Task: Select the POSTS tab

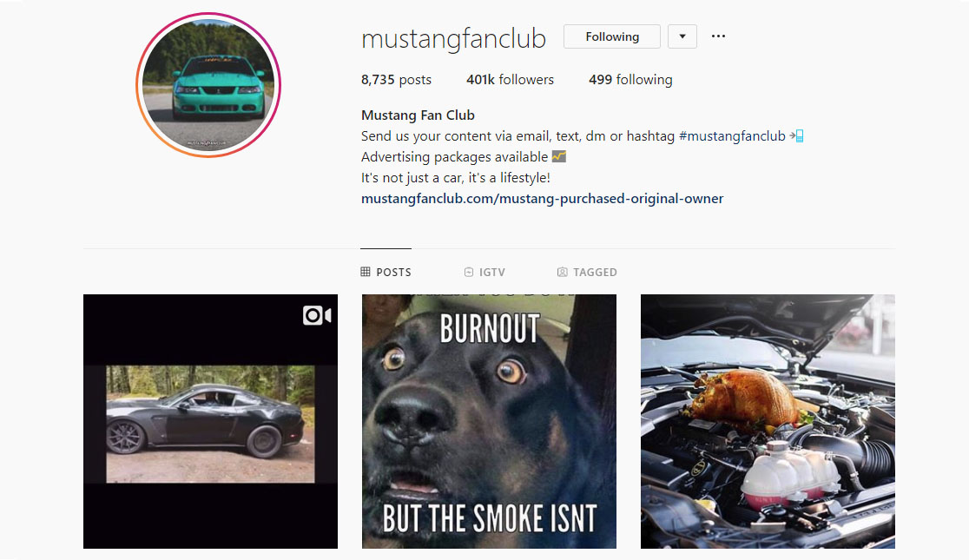Action: coord(386,272)
